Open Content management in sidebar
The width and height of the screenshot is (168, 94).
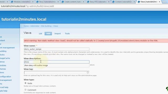point(7,48)
